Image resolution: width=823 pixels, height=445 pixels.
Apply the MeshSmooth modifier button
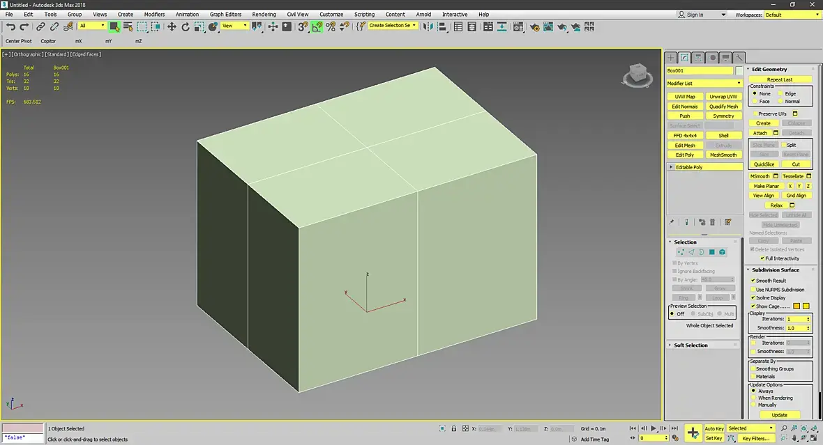pyautogui.click(x=723, y=155)
